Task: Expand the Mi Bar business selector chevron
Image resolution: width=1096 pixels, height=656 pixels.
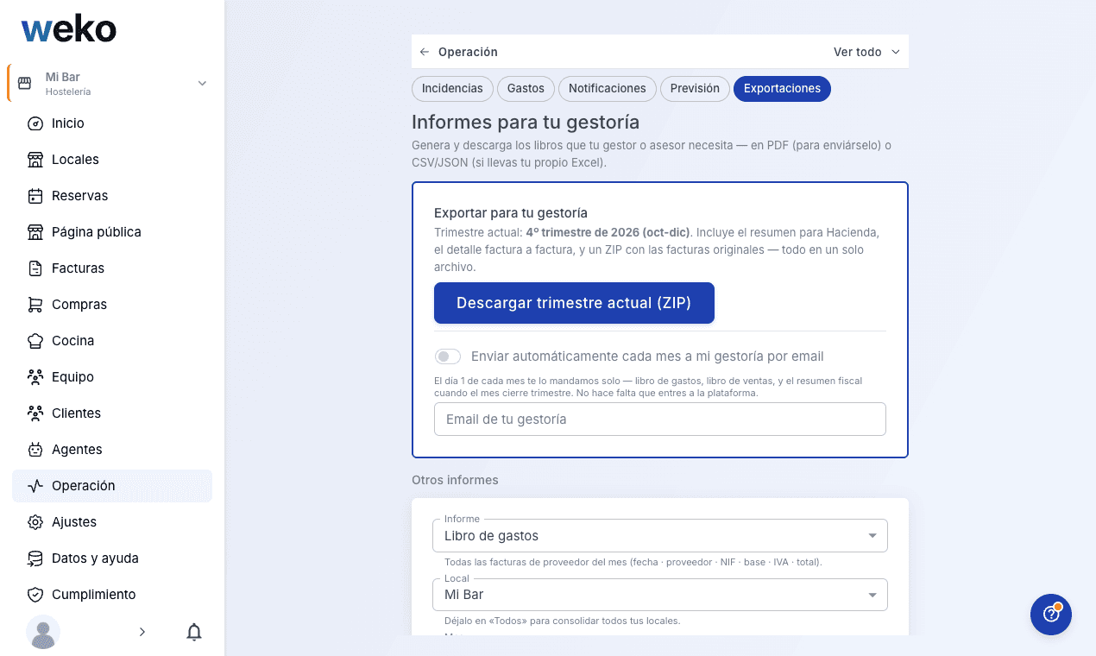Action: click(x=202, y=84)
